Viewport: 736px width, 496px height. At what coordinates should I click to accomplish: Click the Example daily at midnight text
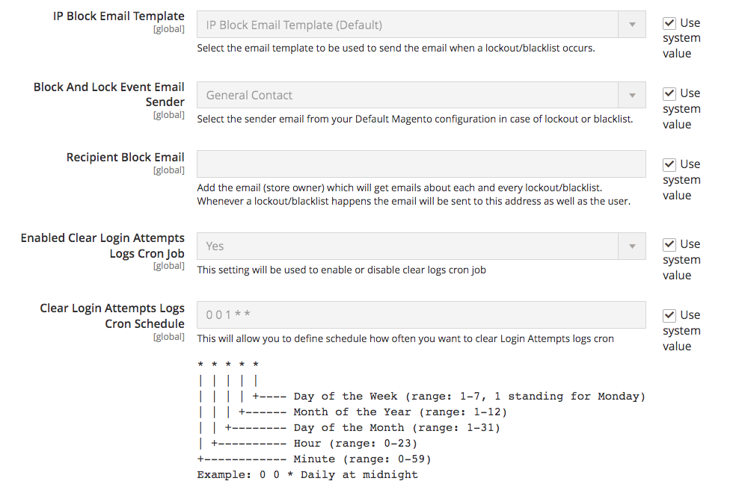307,474
